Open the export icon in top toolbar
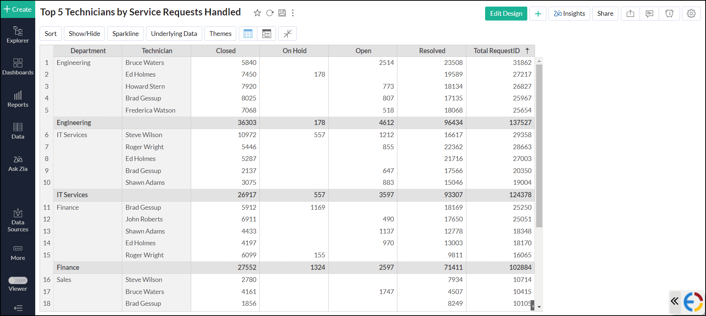This screenshot has width=706, height=316. (630, 14)
